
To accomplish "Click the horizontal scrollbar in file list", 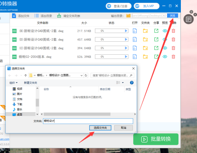I will 77,114.
